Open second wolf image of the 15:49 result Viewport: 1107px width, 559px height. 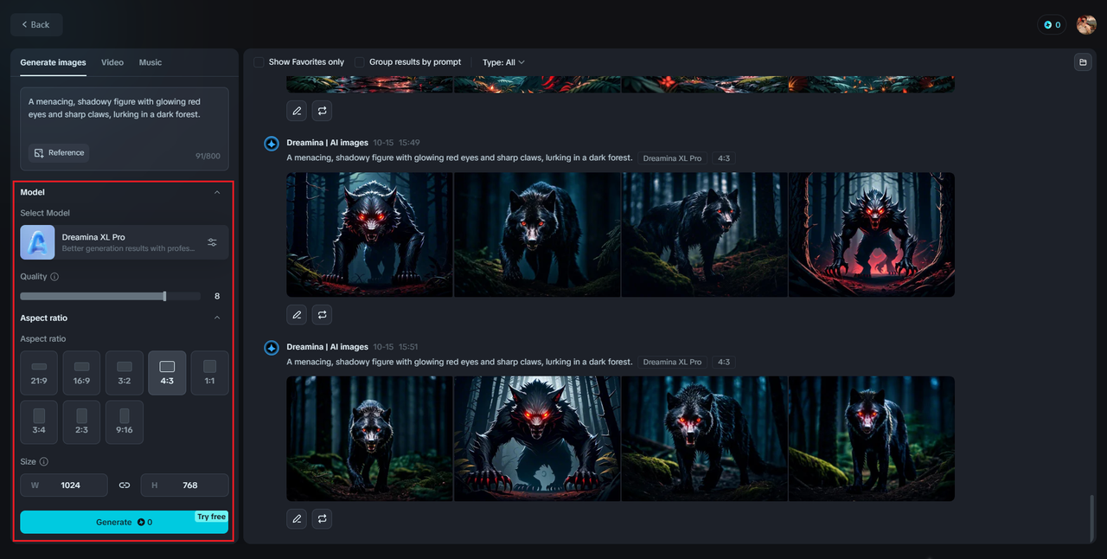click(x=537, y=235)
